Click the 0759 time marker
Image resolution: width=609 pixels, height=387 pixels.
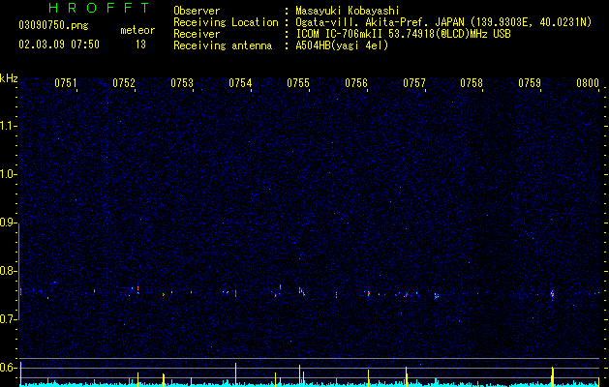530,83
